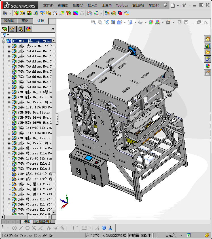Image resolution: width=212 pixels, height=239 pixels.
Task: Open the Toolbox menu
Action: pos(122,5)
